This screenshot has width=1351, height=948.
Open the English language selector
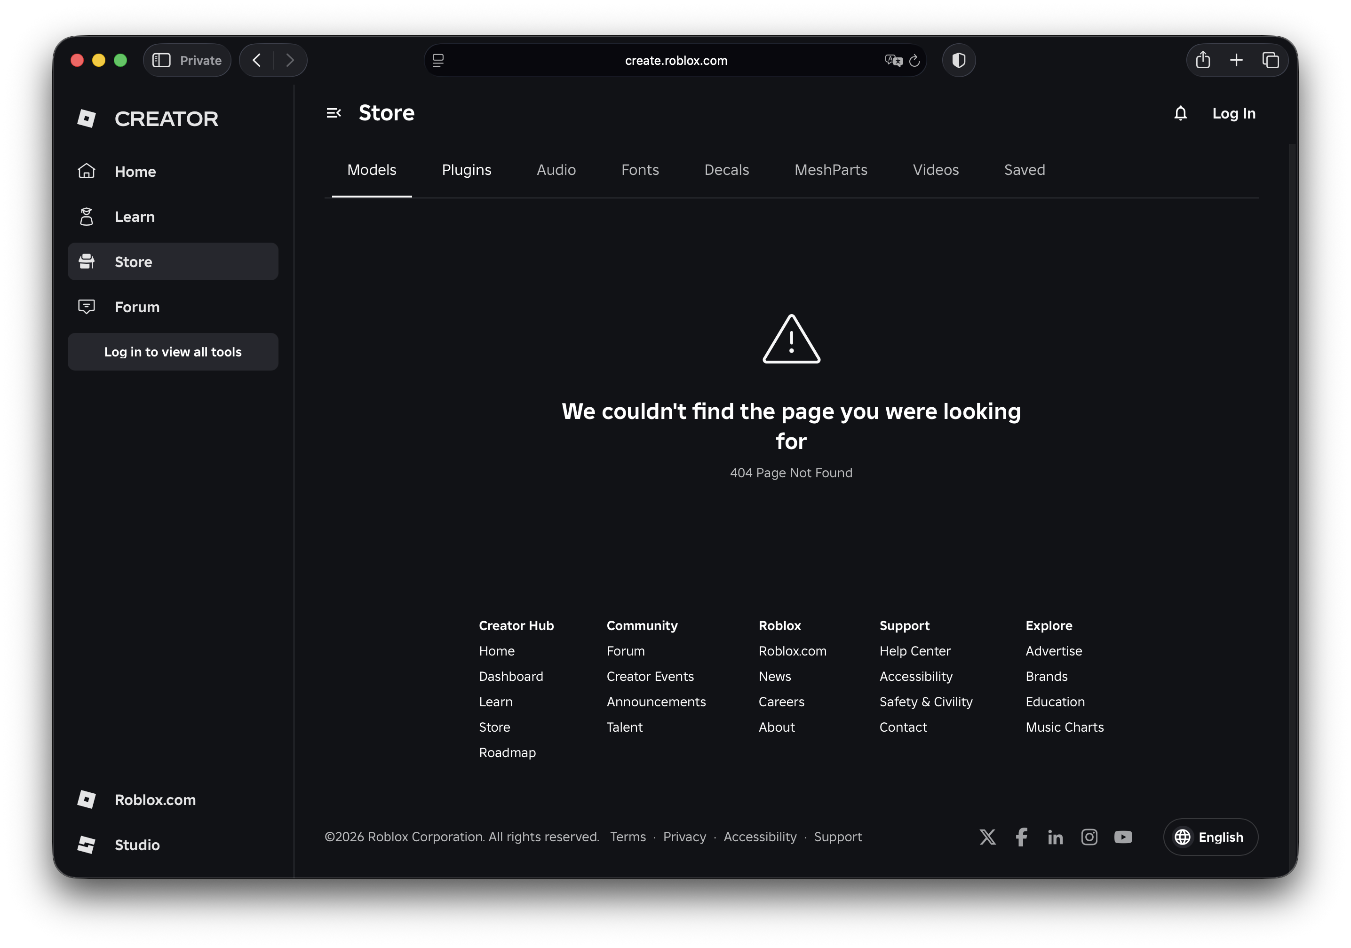[1210, 837]
